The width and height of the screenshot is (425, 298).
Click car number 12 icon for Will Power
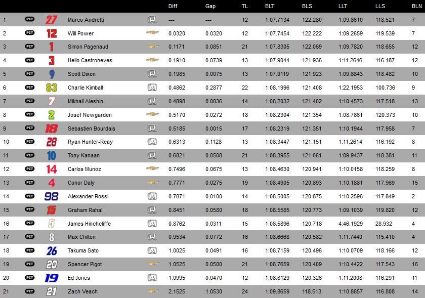[x=52, y=33]
